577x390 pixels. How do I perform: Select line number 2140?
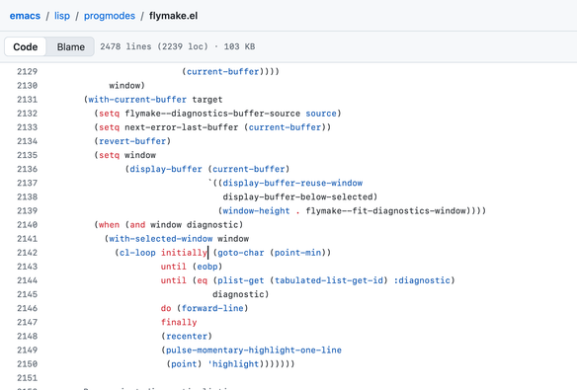click(28, 225)
